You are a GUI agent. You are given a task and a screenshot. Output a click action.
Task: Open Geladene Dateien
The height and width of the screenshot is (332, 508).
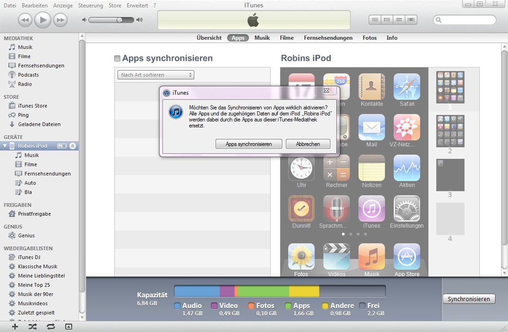point(39,124)
